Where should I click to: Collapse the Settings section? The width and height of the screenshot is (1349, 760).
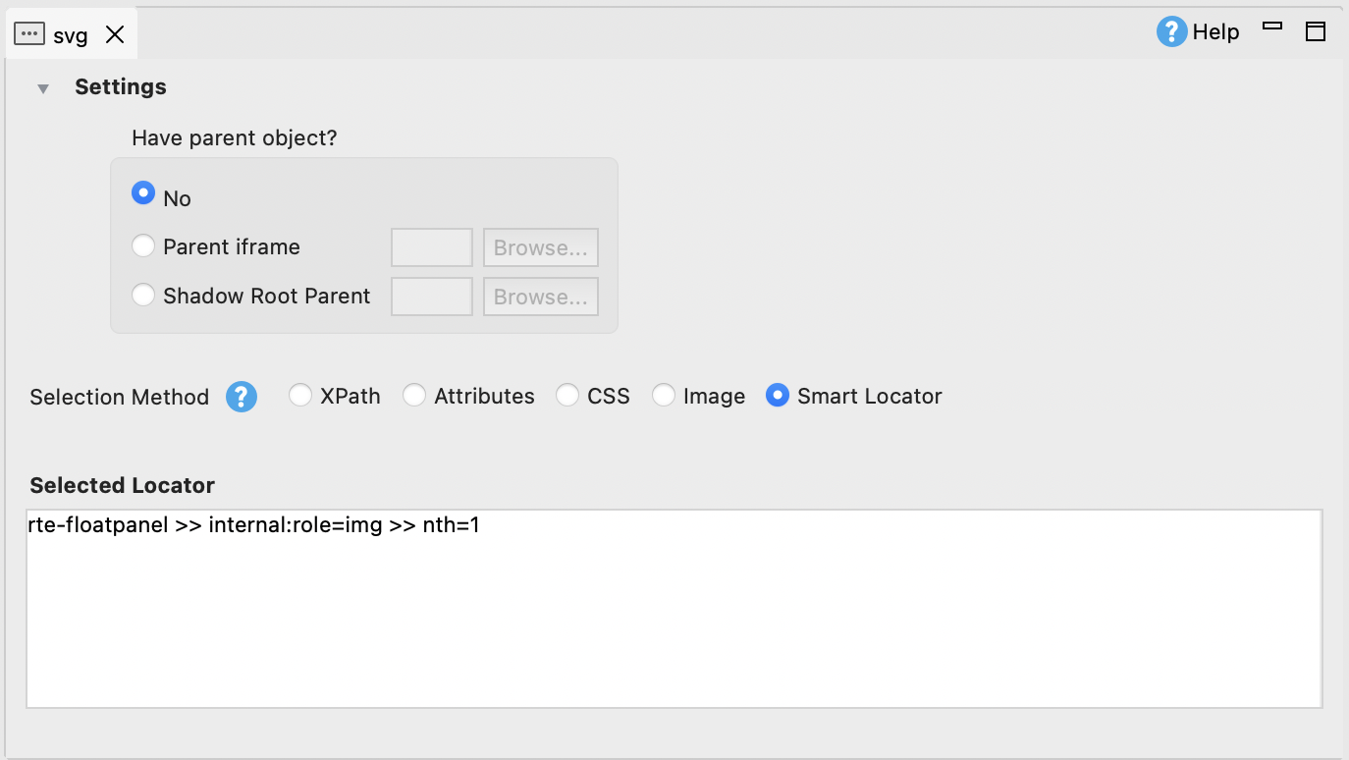(x=43, y=87)
